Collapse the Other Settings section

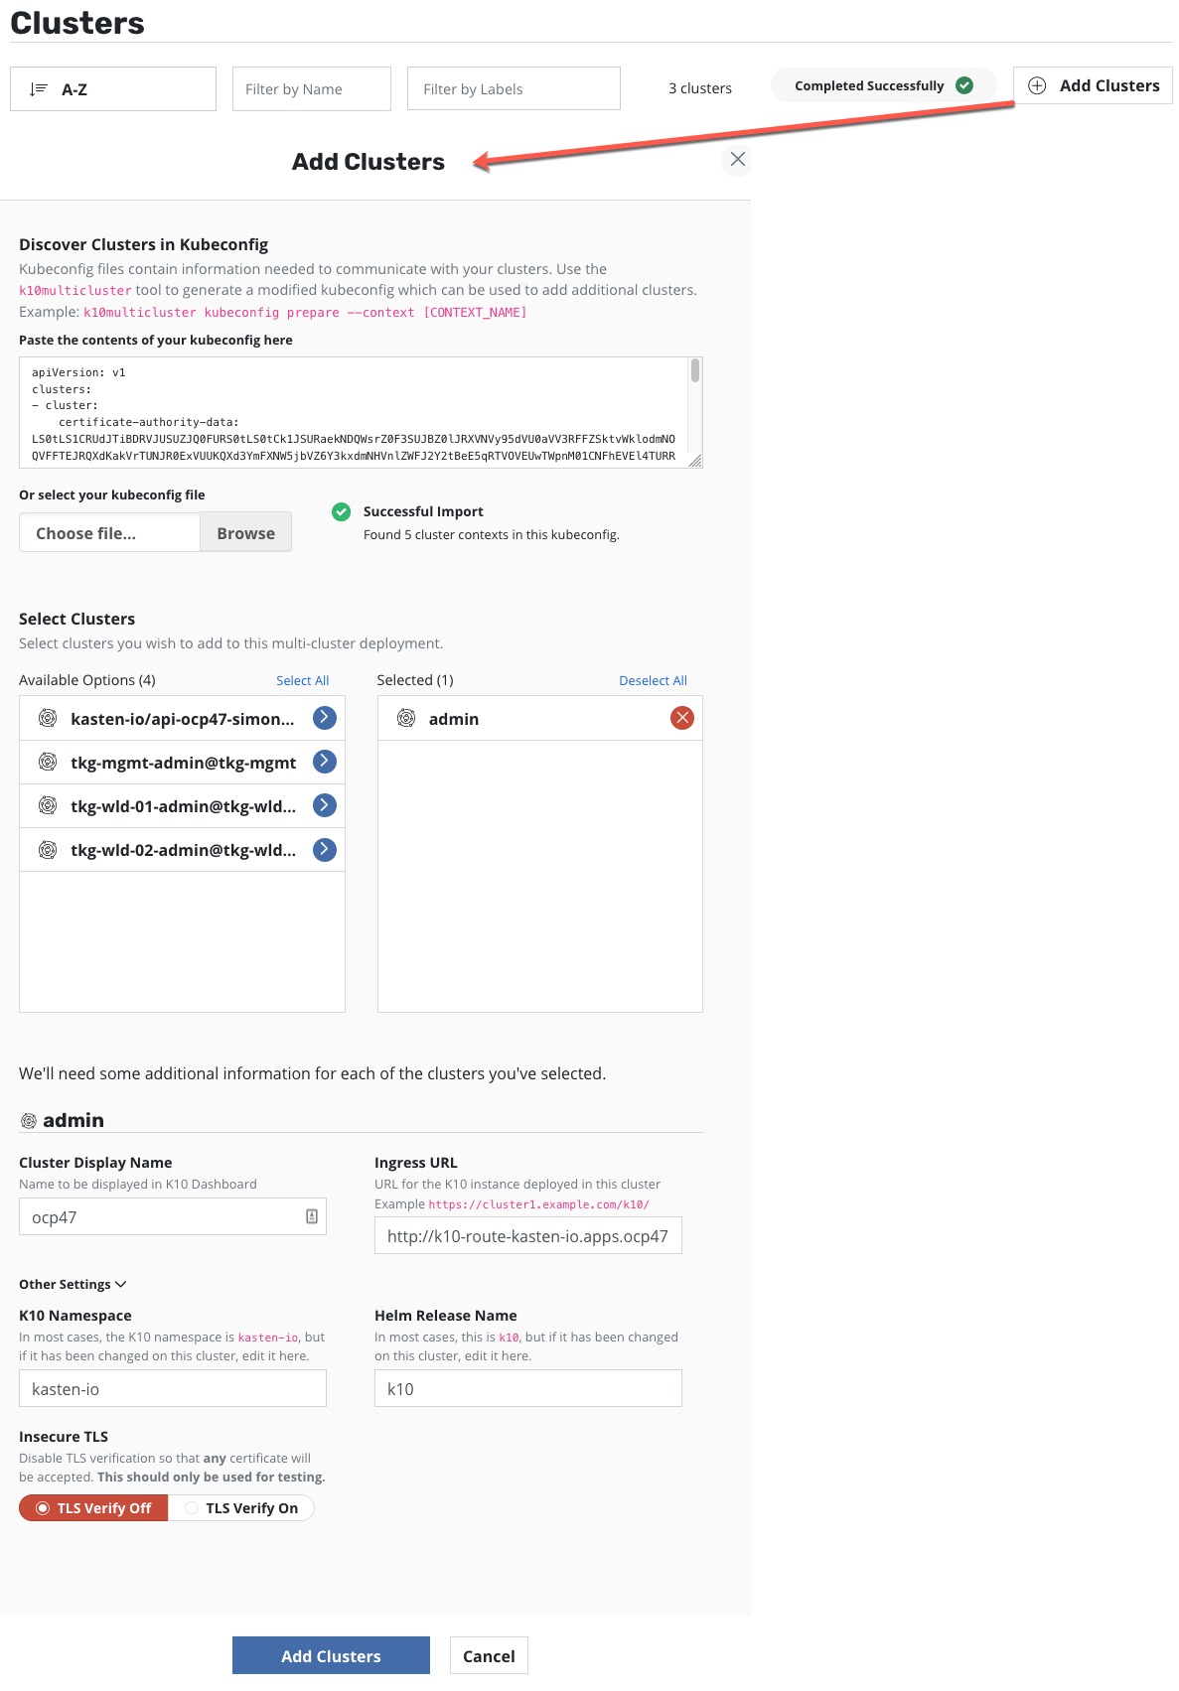click(x=73, y=1284)
